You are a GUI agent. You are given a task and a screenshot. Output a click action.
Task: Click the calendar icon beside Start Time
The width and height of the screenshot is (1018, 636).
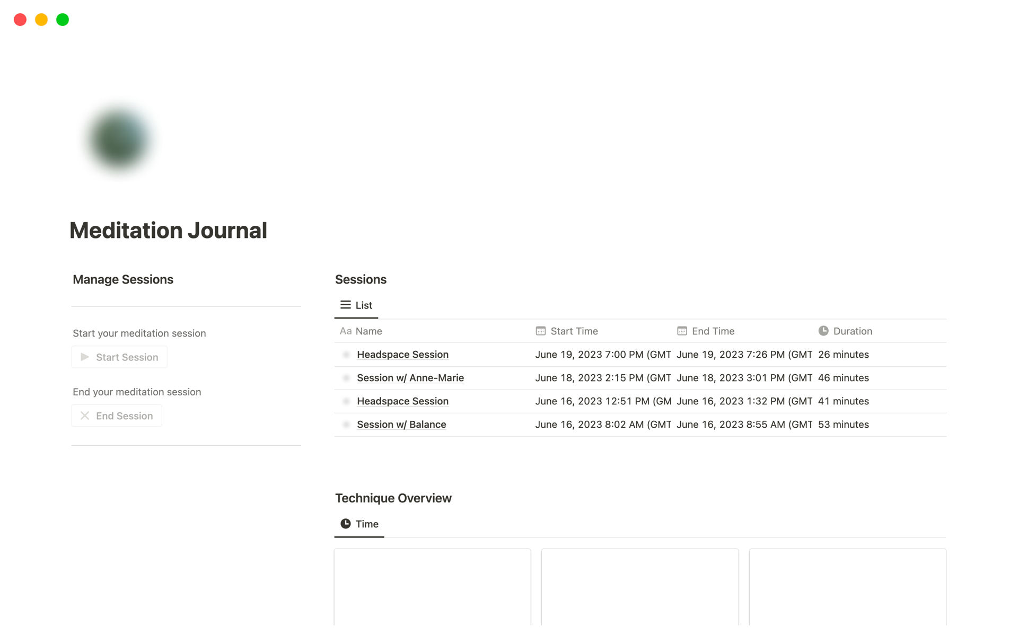point(540,331)
